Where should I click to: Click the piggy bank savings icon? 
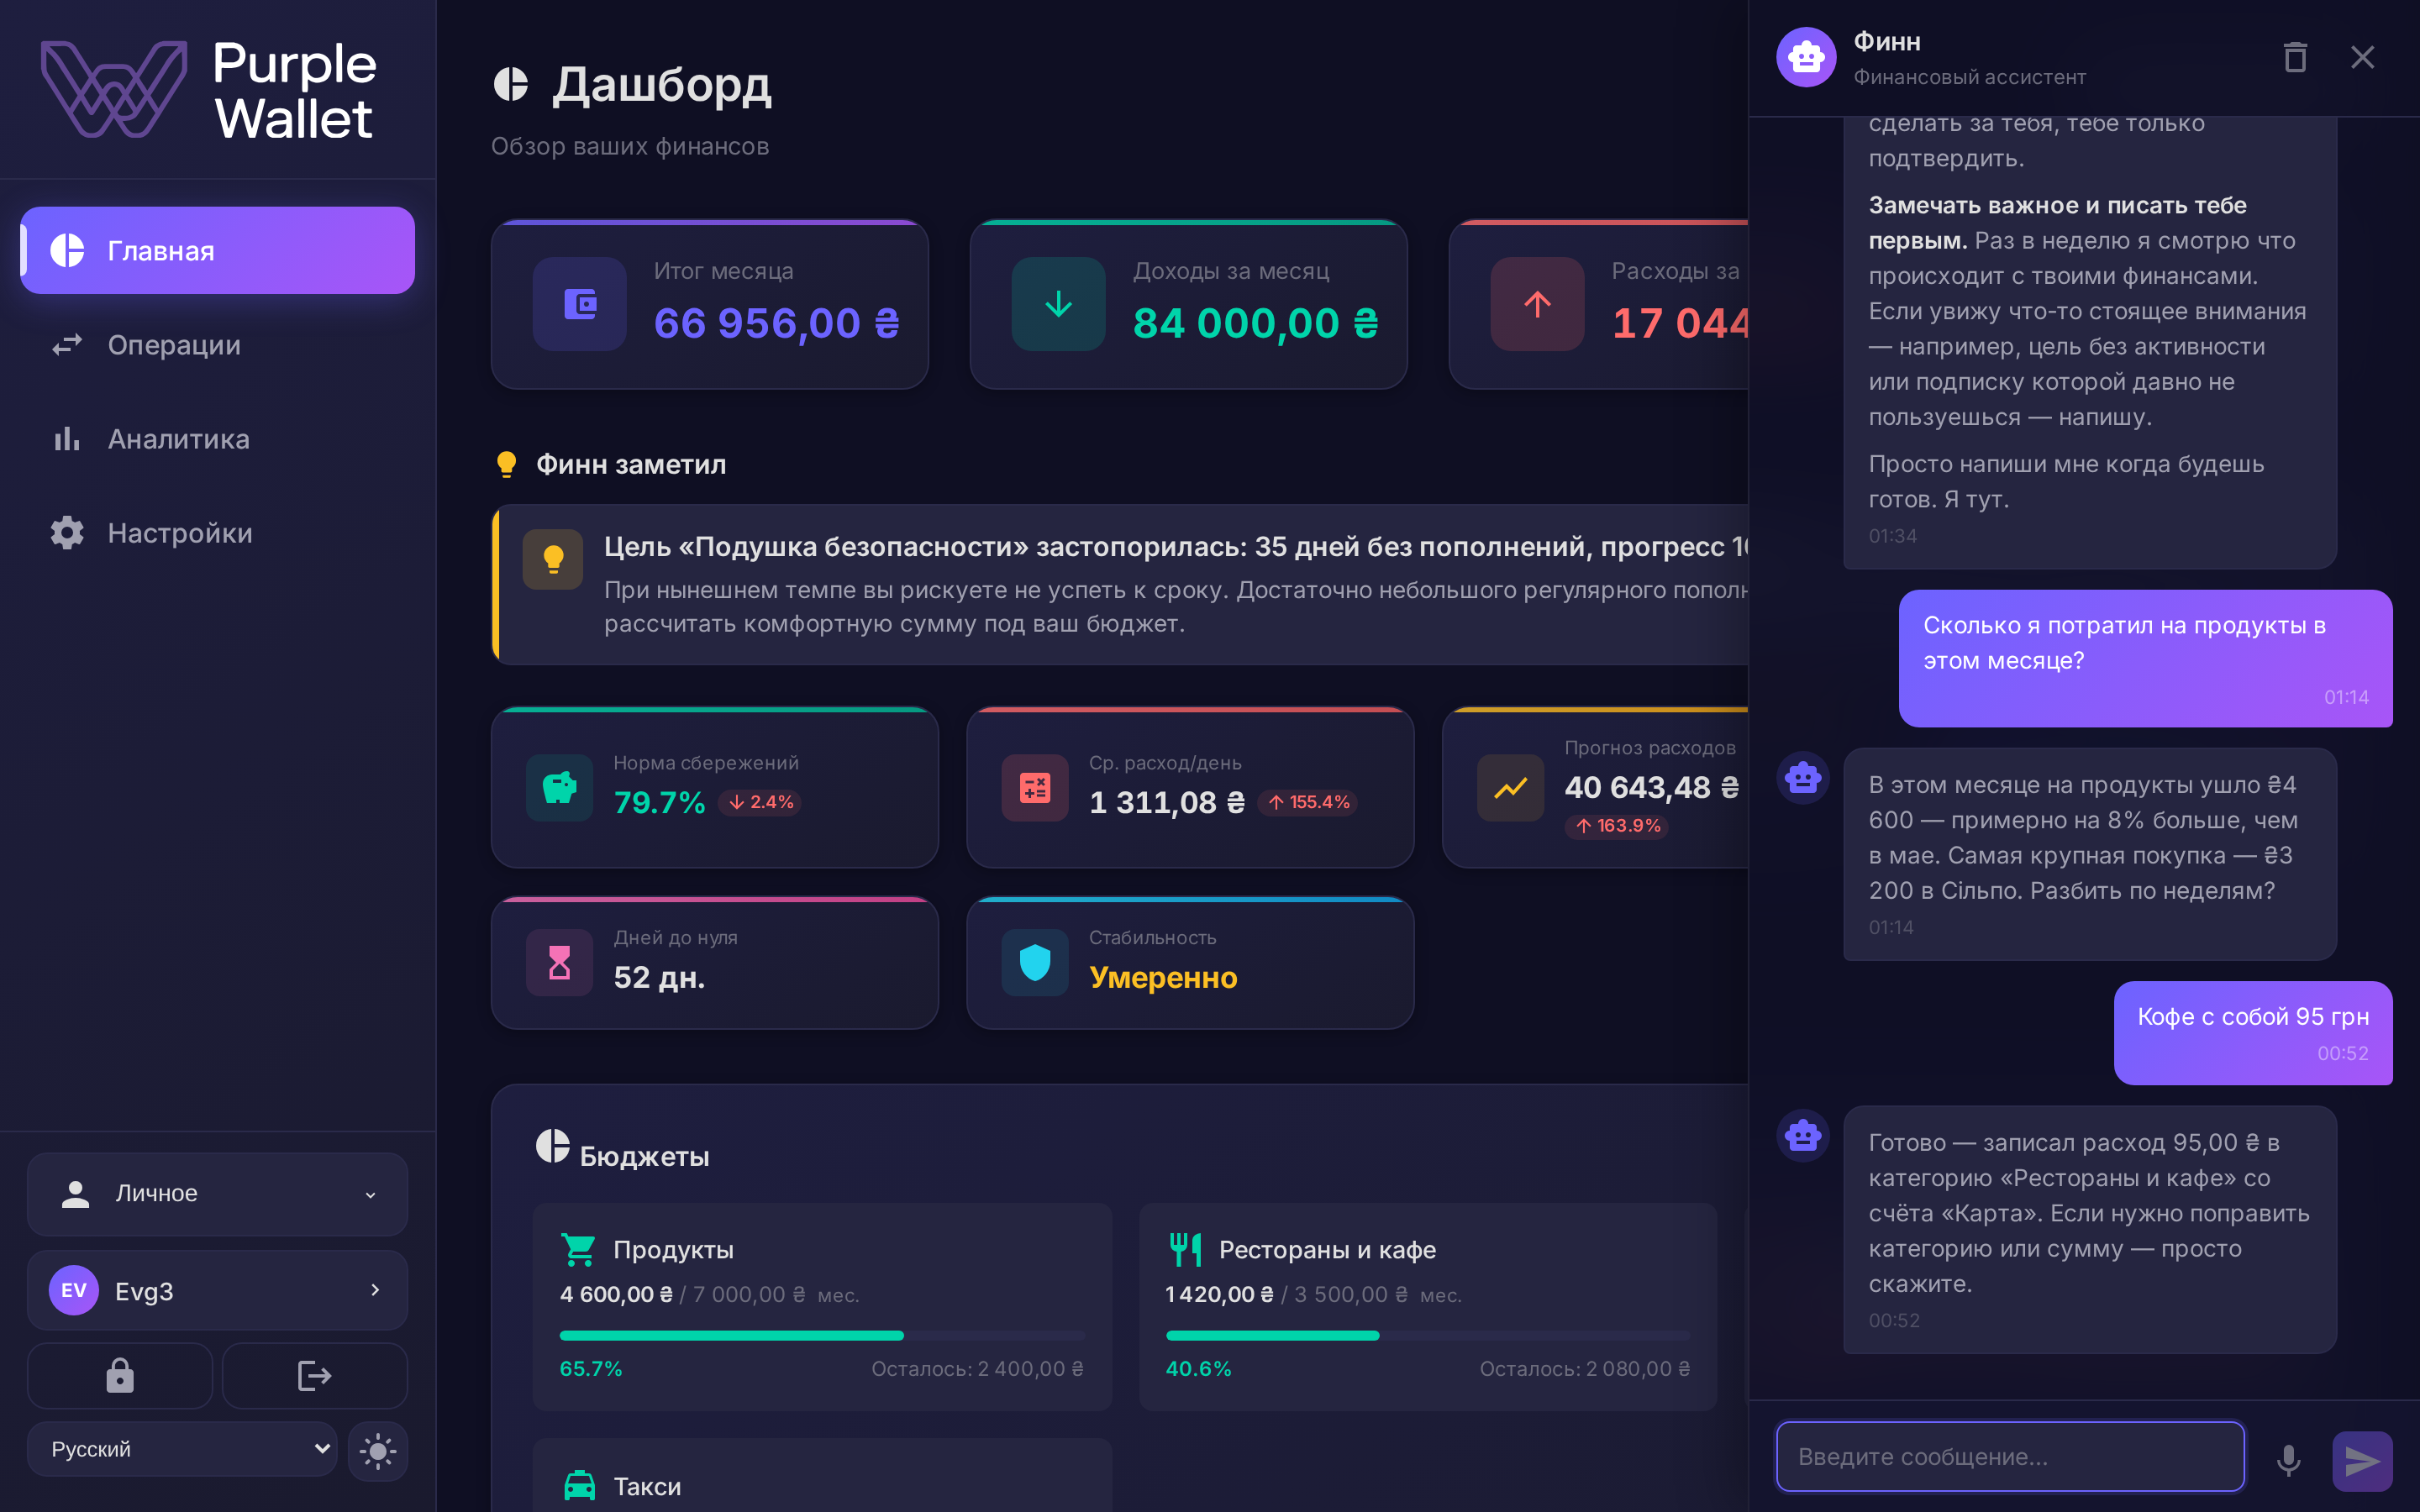coord(560,788)
